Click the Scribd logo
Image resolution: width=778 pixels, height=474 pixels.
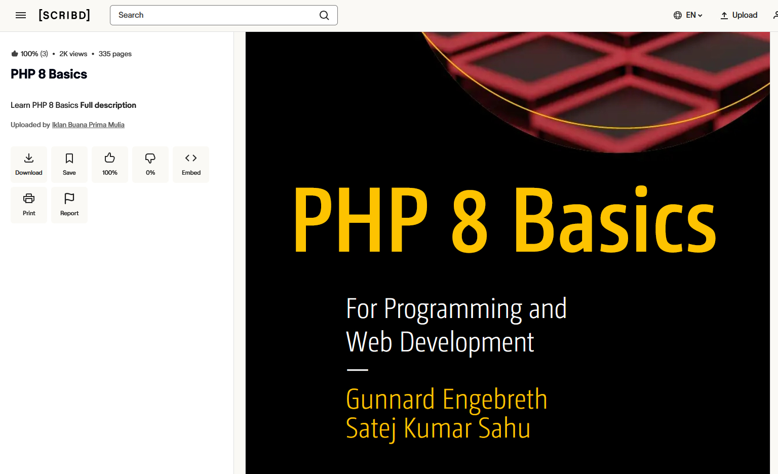[64, 15]
